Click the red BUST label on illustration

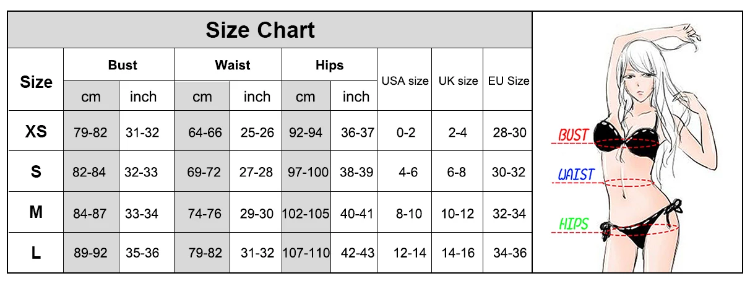pyautogui.click(x=573, y=134)
